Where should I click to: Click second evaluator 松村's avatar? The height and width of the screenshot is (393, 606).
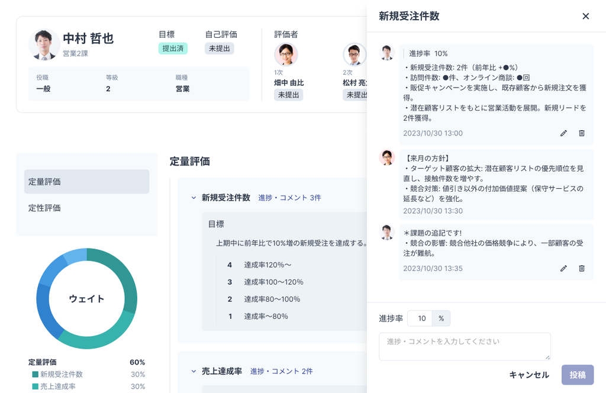click(354, 54)
